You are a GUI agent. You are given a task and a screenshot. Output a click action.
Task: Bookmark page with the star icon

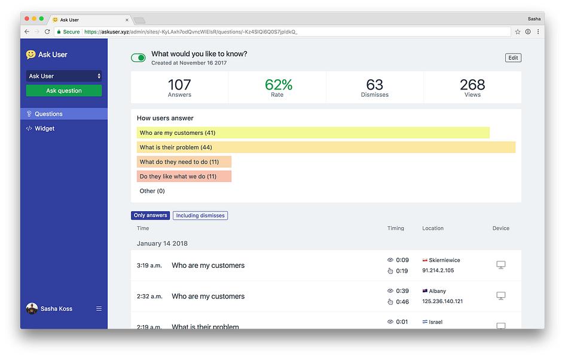coord(517,32)
